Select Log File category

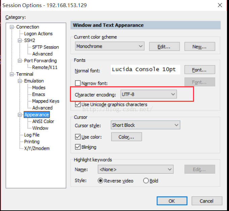[32, 135]
